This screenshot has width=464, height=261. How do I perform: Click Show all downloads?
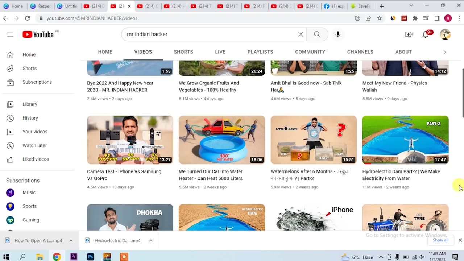coord(441,240)
